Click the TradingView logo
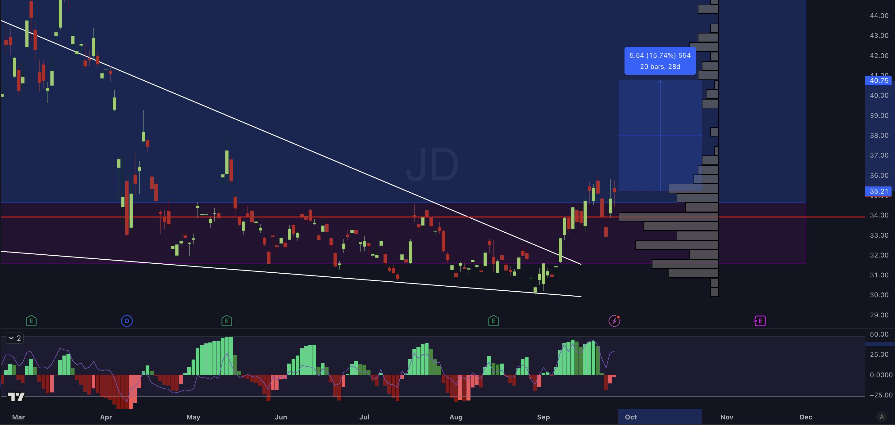 (x=16, y=396)
